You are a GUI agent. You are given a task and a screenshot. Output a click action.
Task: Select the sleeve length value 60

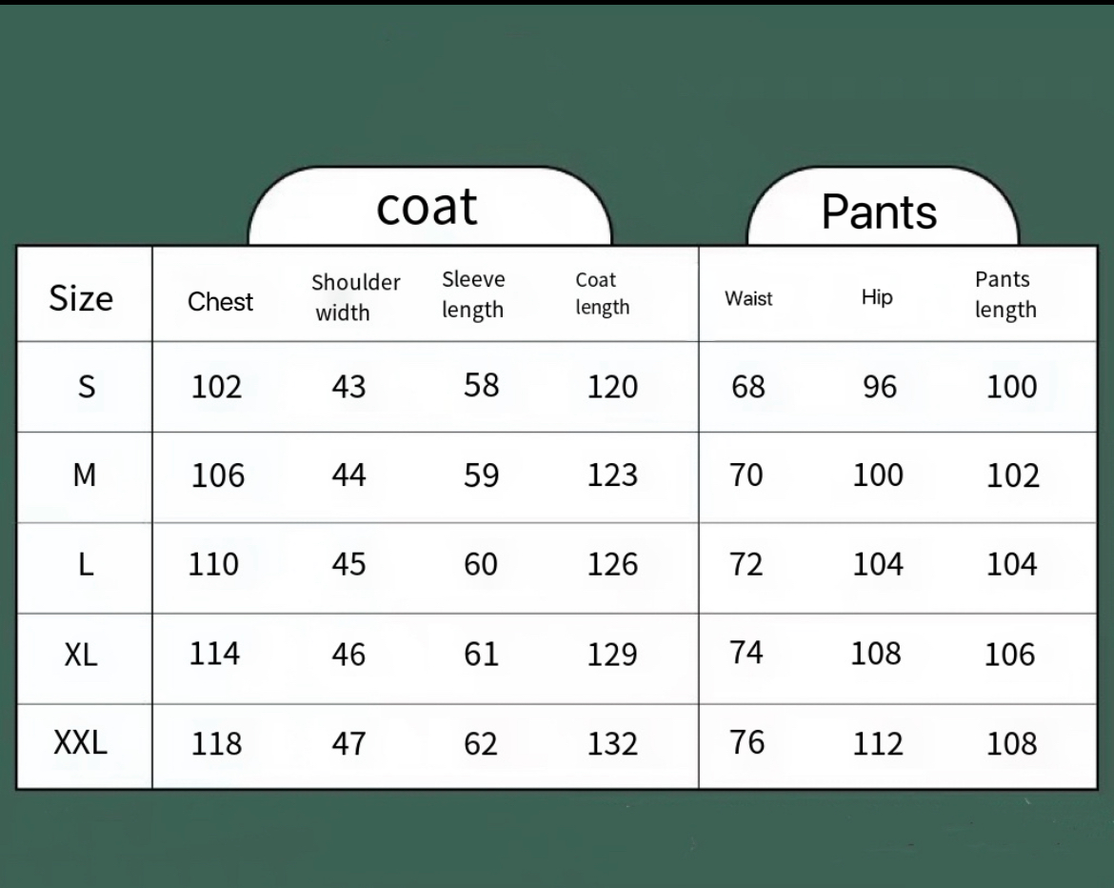point(481,564)
